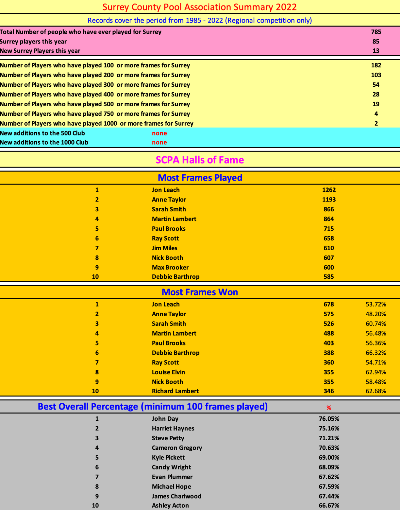Select the frames played value 866
This screenshot has width=400, height=510.
pyautogui.click(x=329, y=209)
